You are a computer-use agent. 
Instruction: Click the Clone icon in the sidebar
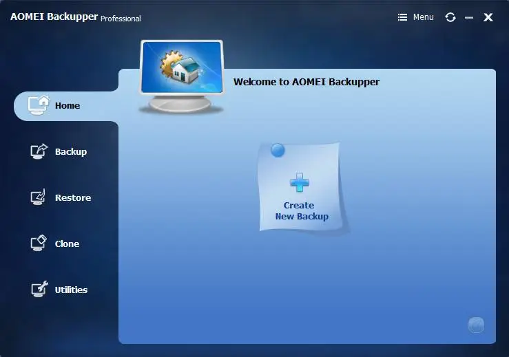coord(39,244)
